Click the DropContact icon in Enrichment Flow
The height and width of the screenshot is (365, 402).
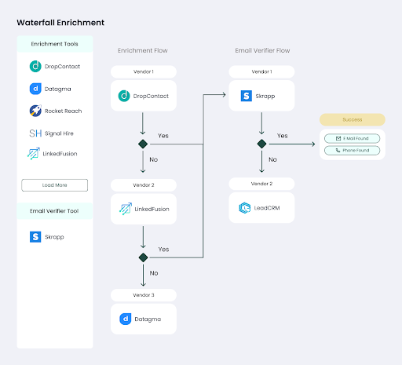[x=124, y=96]
